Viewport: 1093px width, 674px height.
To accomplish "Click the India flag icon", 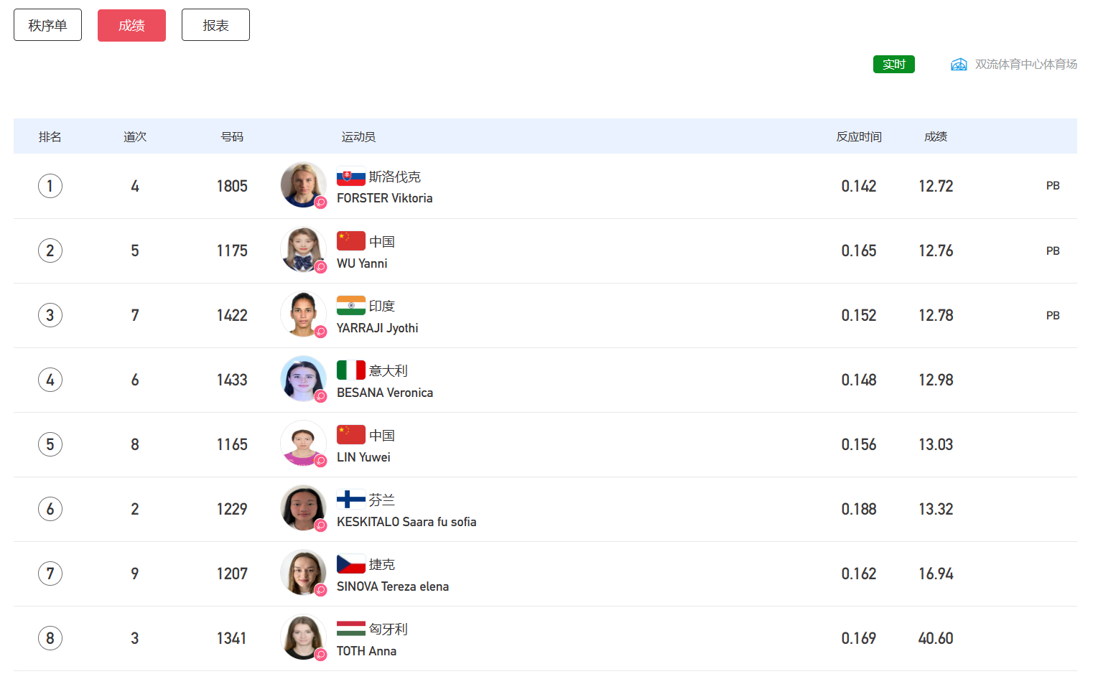I will click(350, 306).
